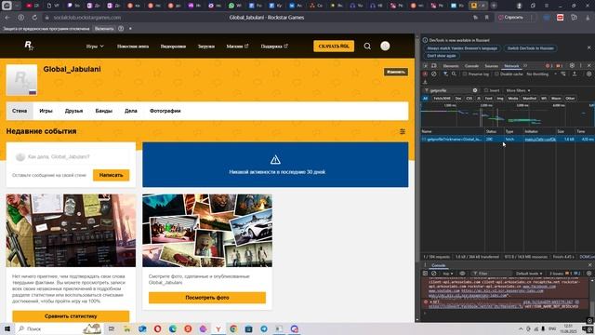Reload the browser page
This screenshot has width=595, height=335.
coord(34,18)
